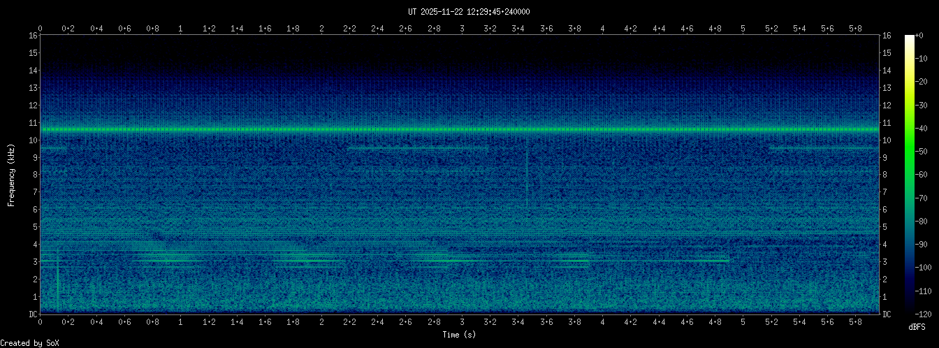This screenshot has height=348, width=939.
Task: Click the 5 second tick on bottom time axis
Action: coord(743,322)
